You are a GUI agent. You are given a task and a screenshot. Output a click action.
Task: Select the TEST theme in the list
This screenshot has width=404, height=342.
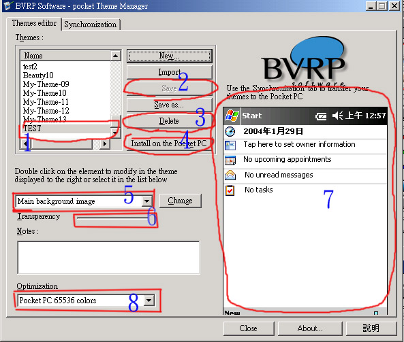click(33, 129)
